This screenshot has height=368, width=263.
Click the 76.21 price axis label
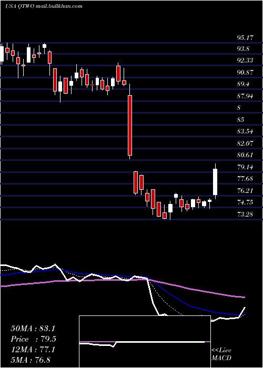[245, 190]
